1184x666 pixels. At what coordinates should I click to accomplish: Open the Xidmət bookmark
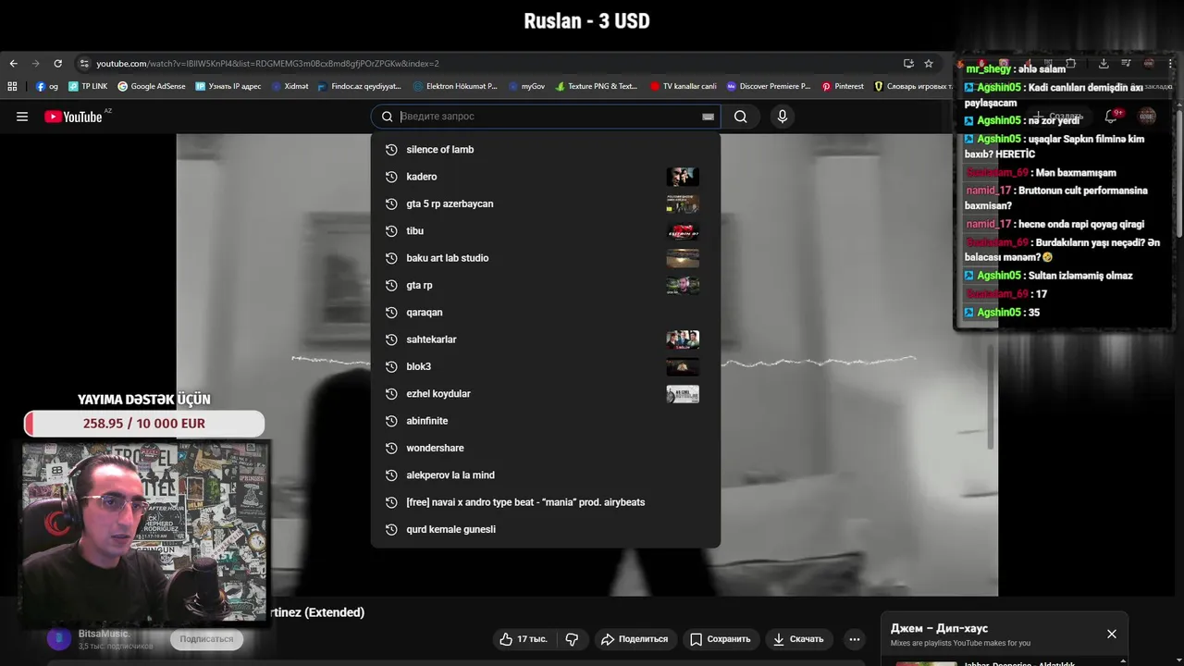[x=290, y=86]
